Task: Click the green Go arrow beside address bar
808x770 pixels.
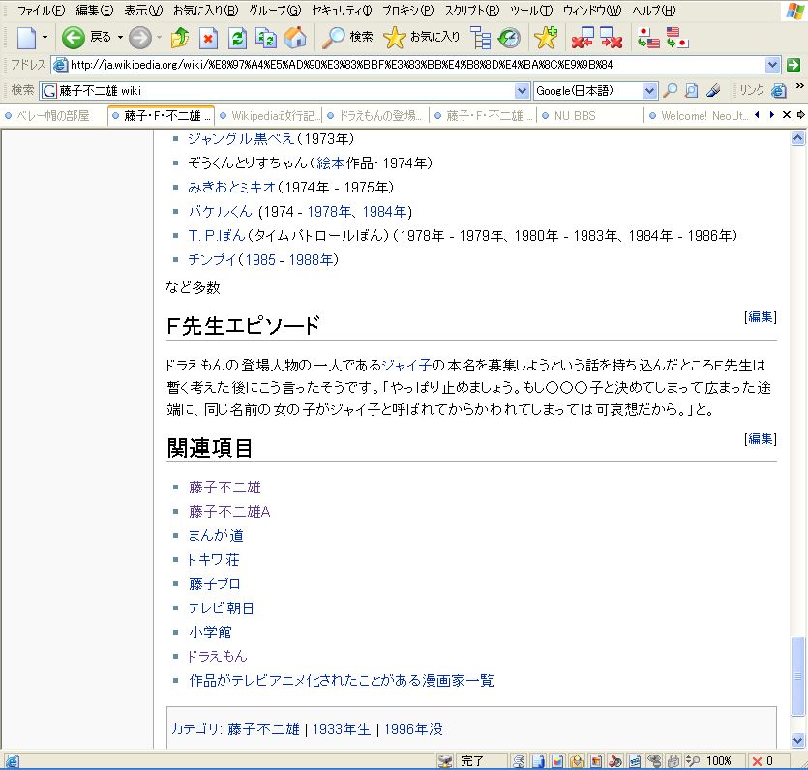Action: tap(793, 65)
